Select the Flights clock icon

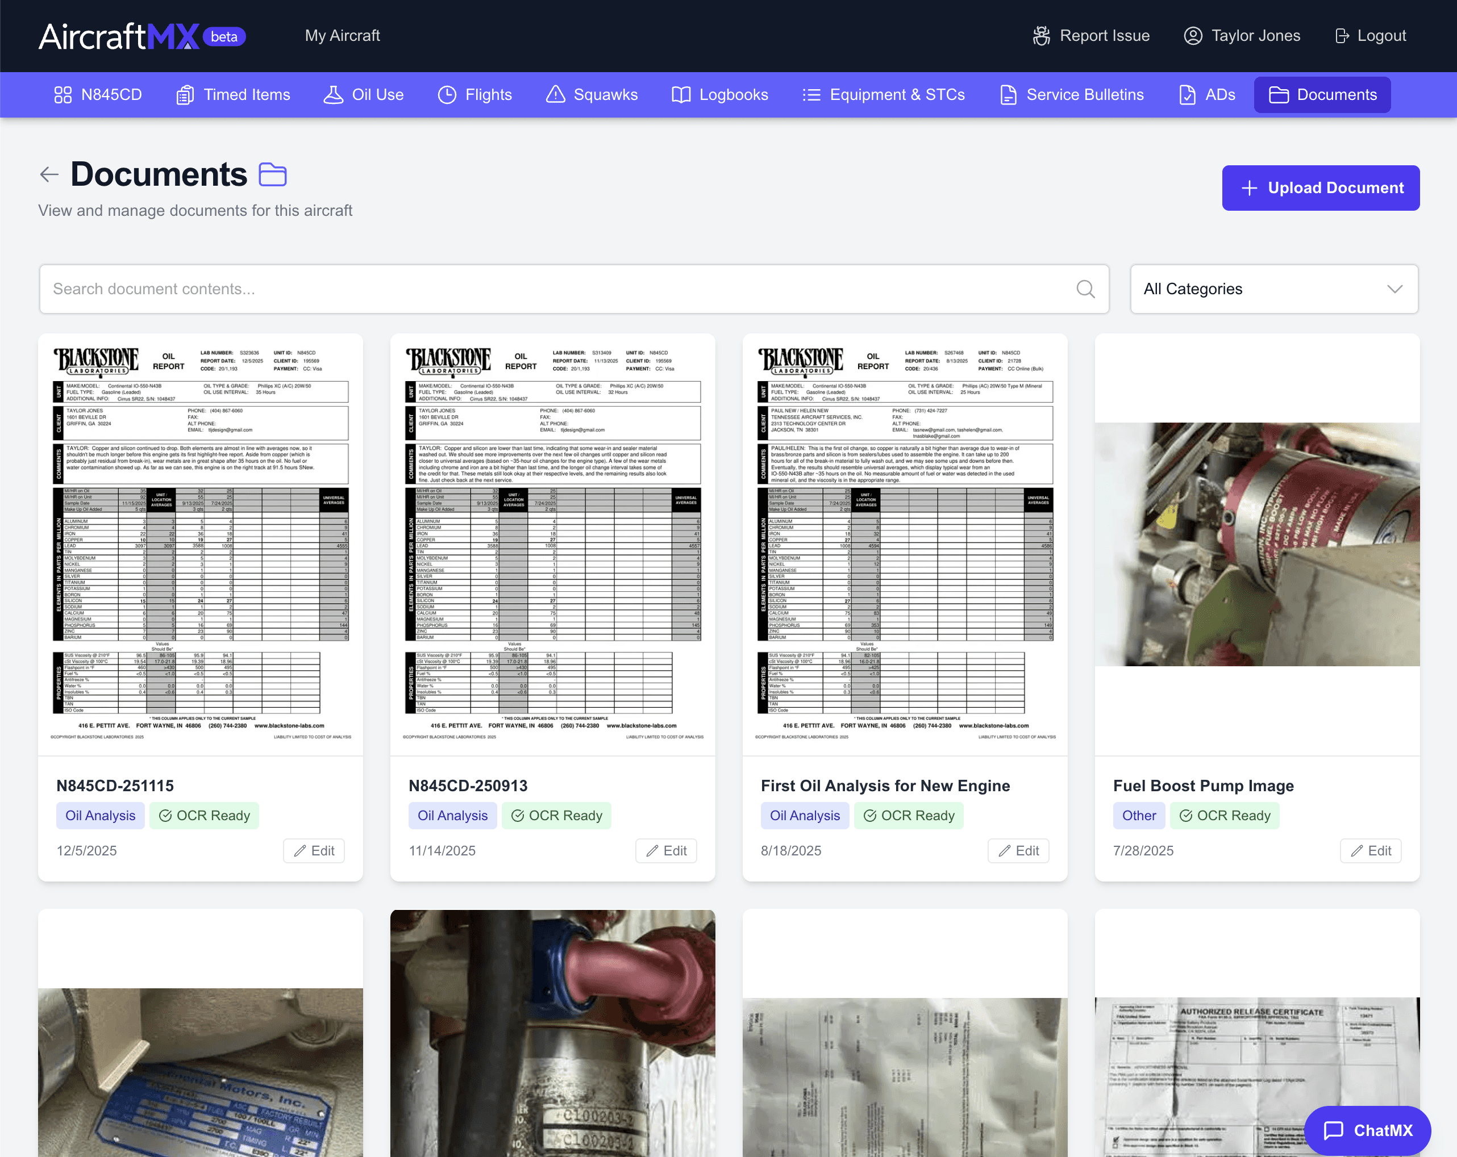point(447,94)
